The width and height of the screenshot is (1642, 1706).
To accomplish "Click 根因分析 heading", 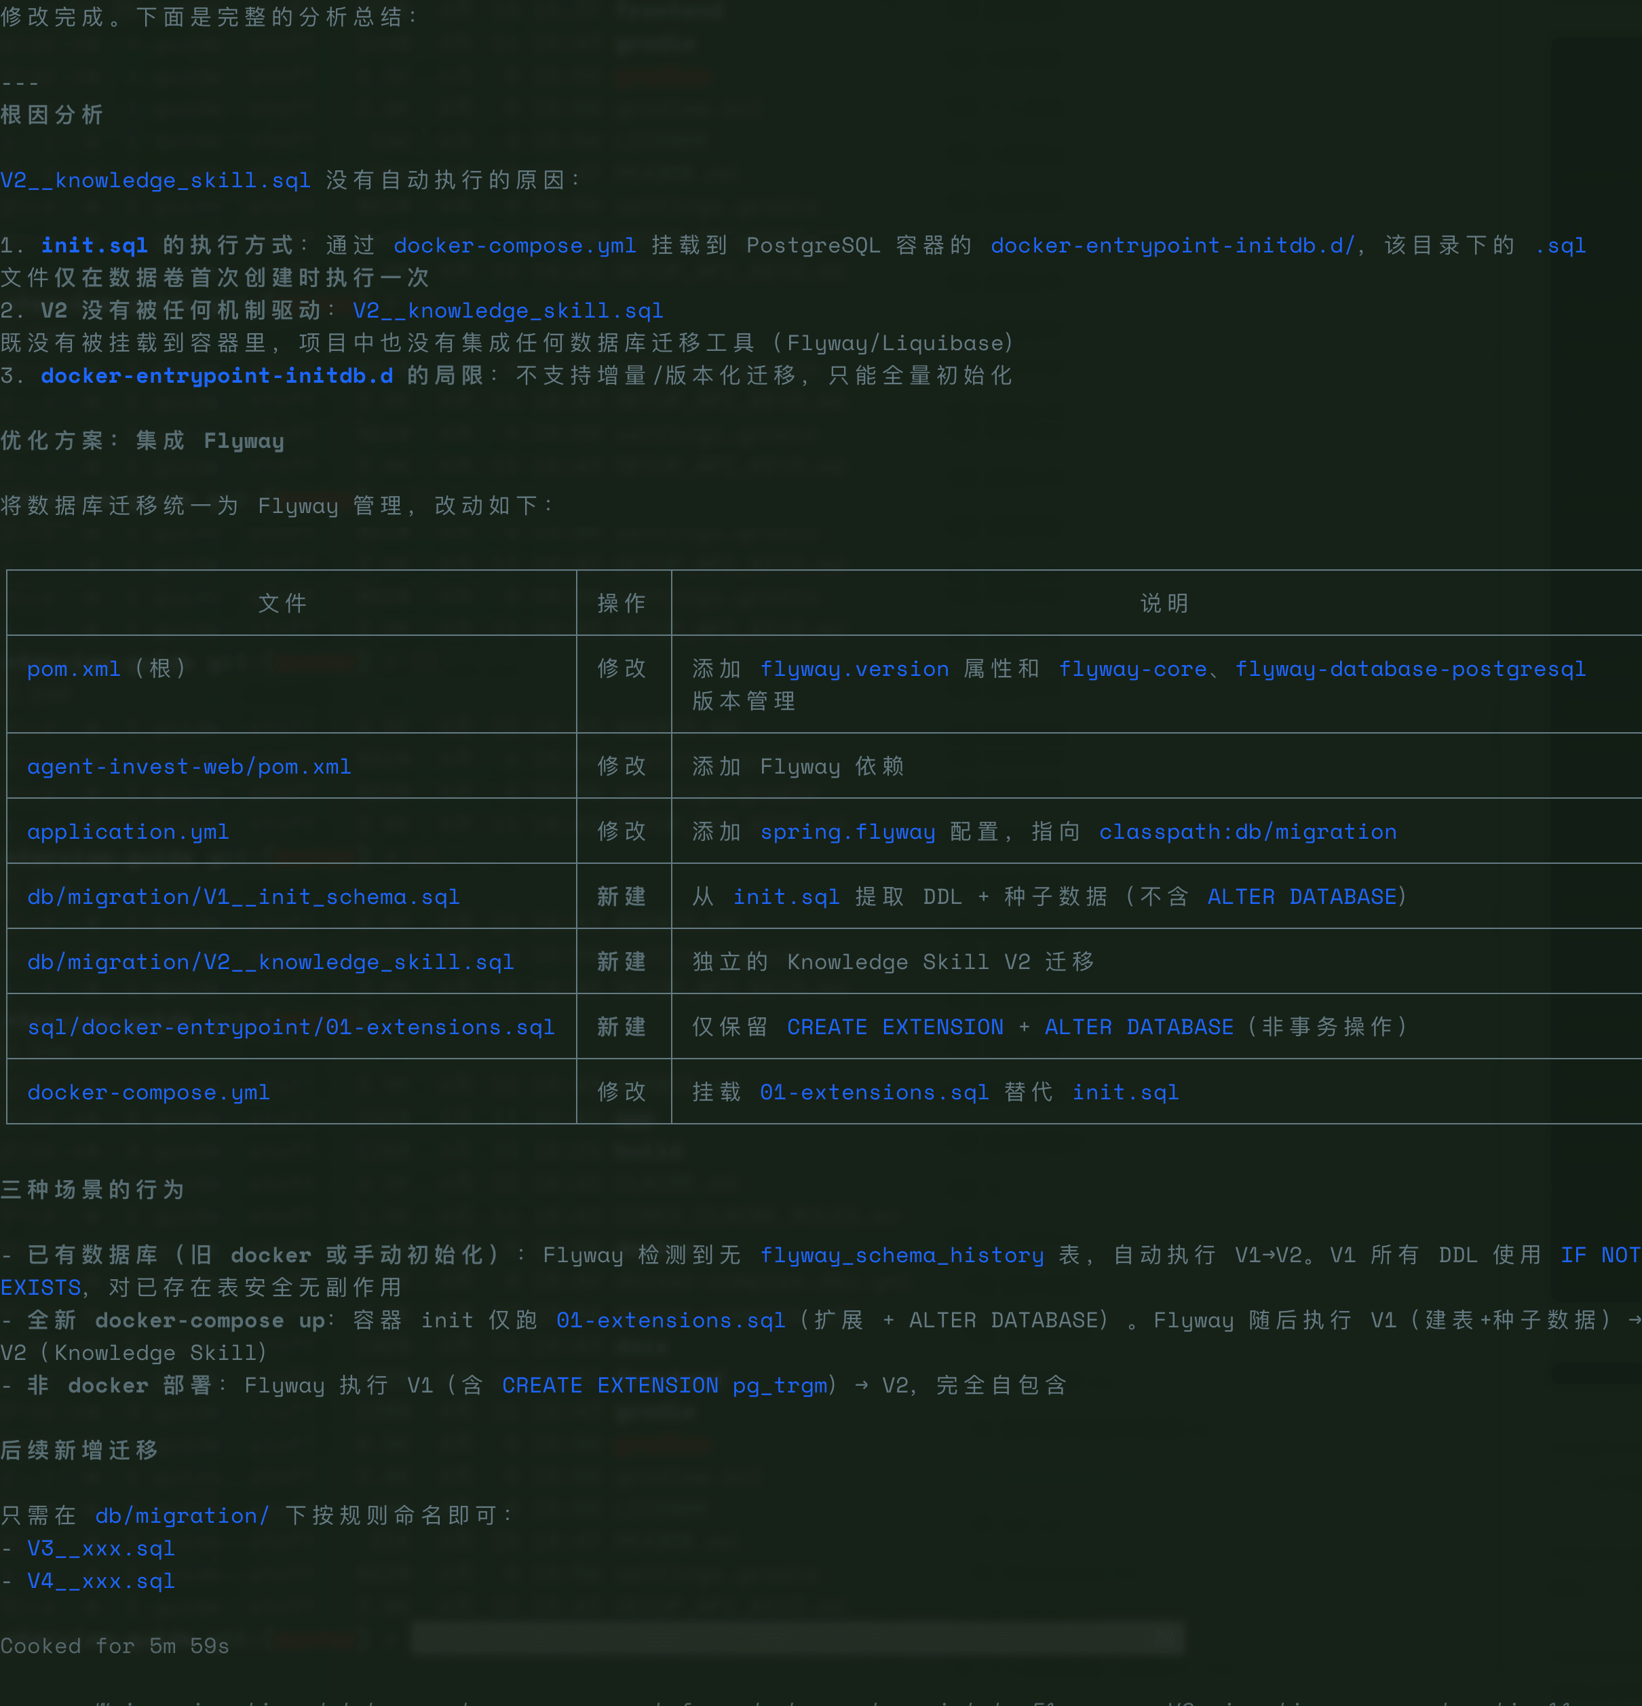I will point(52,115).
